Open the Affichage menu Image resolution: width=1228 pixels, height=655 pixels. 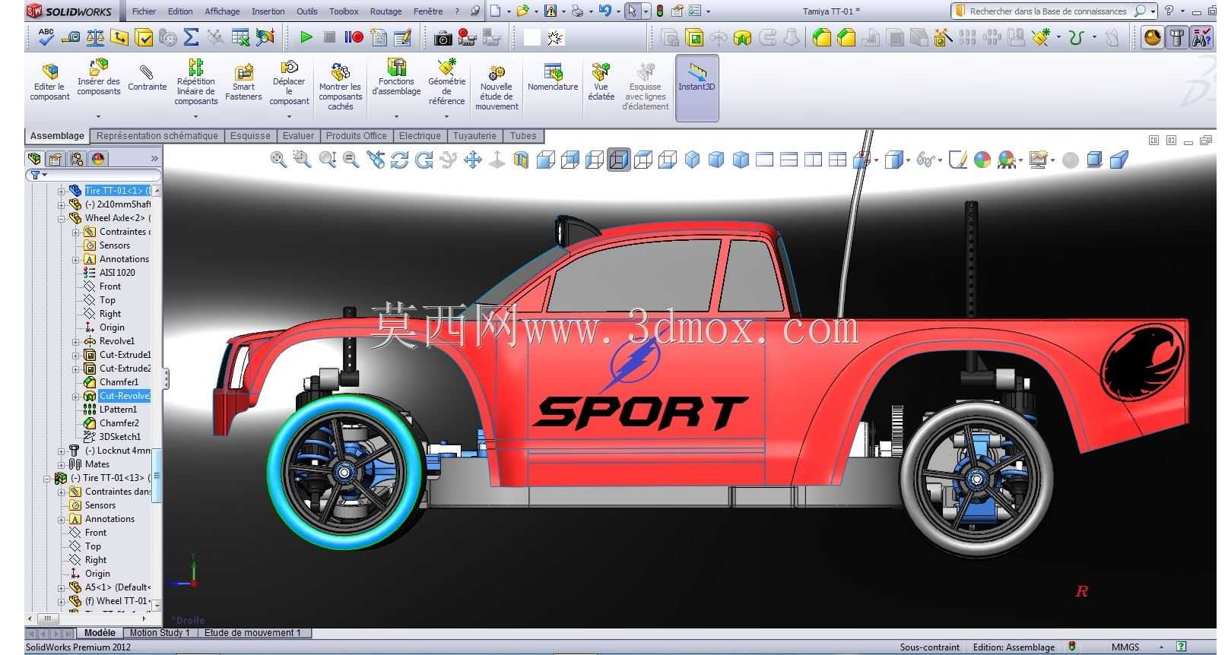click(222, 11)
